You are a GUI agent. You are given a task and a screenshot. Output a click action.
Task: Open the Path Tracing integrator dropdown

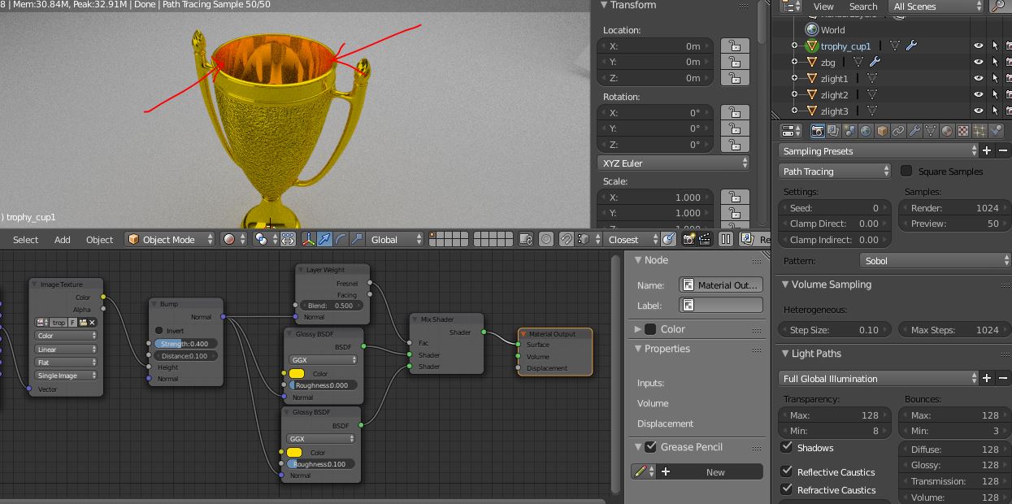835,171
